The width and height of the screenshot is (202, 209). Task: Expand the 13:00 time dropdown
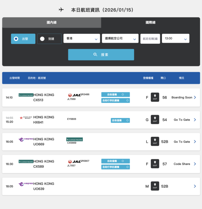[x=175, y=39]
